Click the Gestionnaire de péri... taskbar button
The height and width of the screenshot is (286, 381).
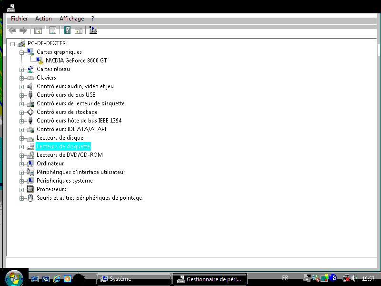coord(210,279)
